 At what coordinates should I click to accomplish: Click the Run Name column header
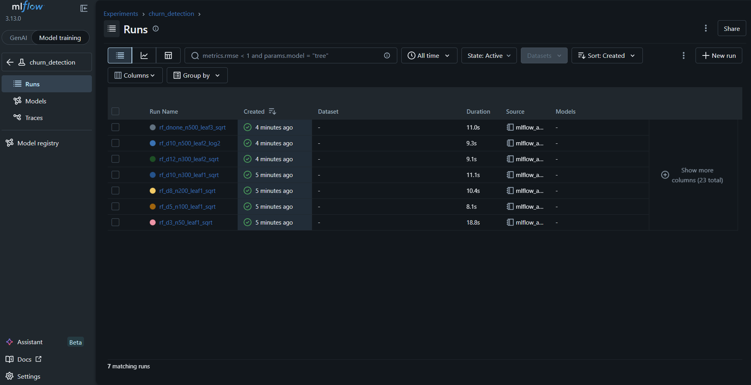(164, 112)
